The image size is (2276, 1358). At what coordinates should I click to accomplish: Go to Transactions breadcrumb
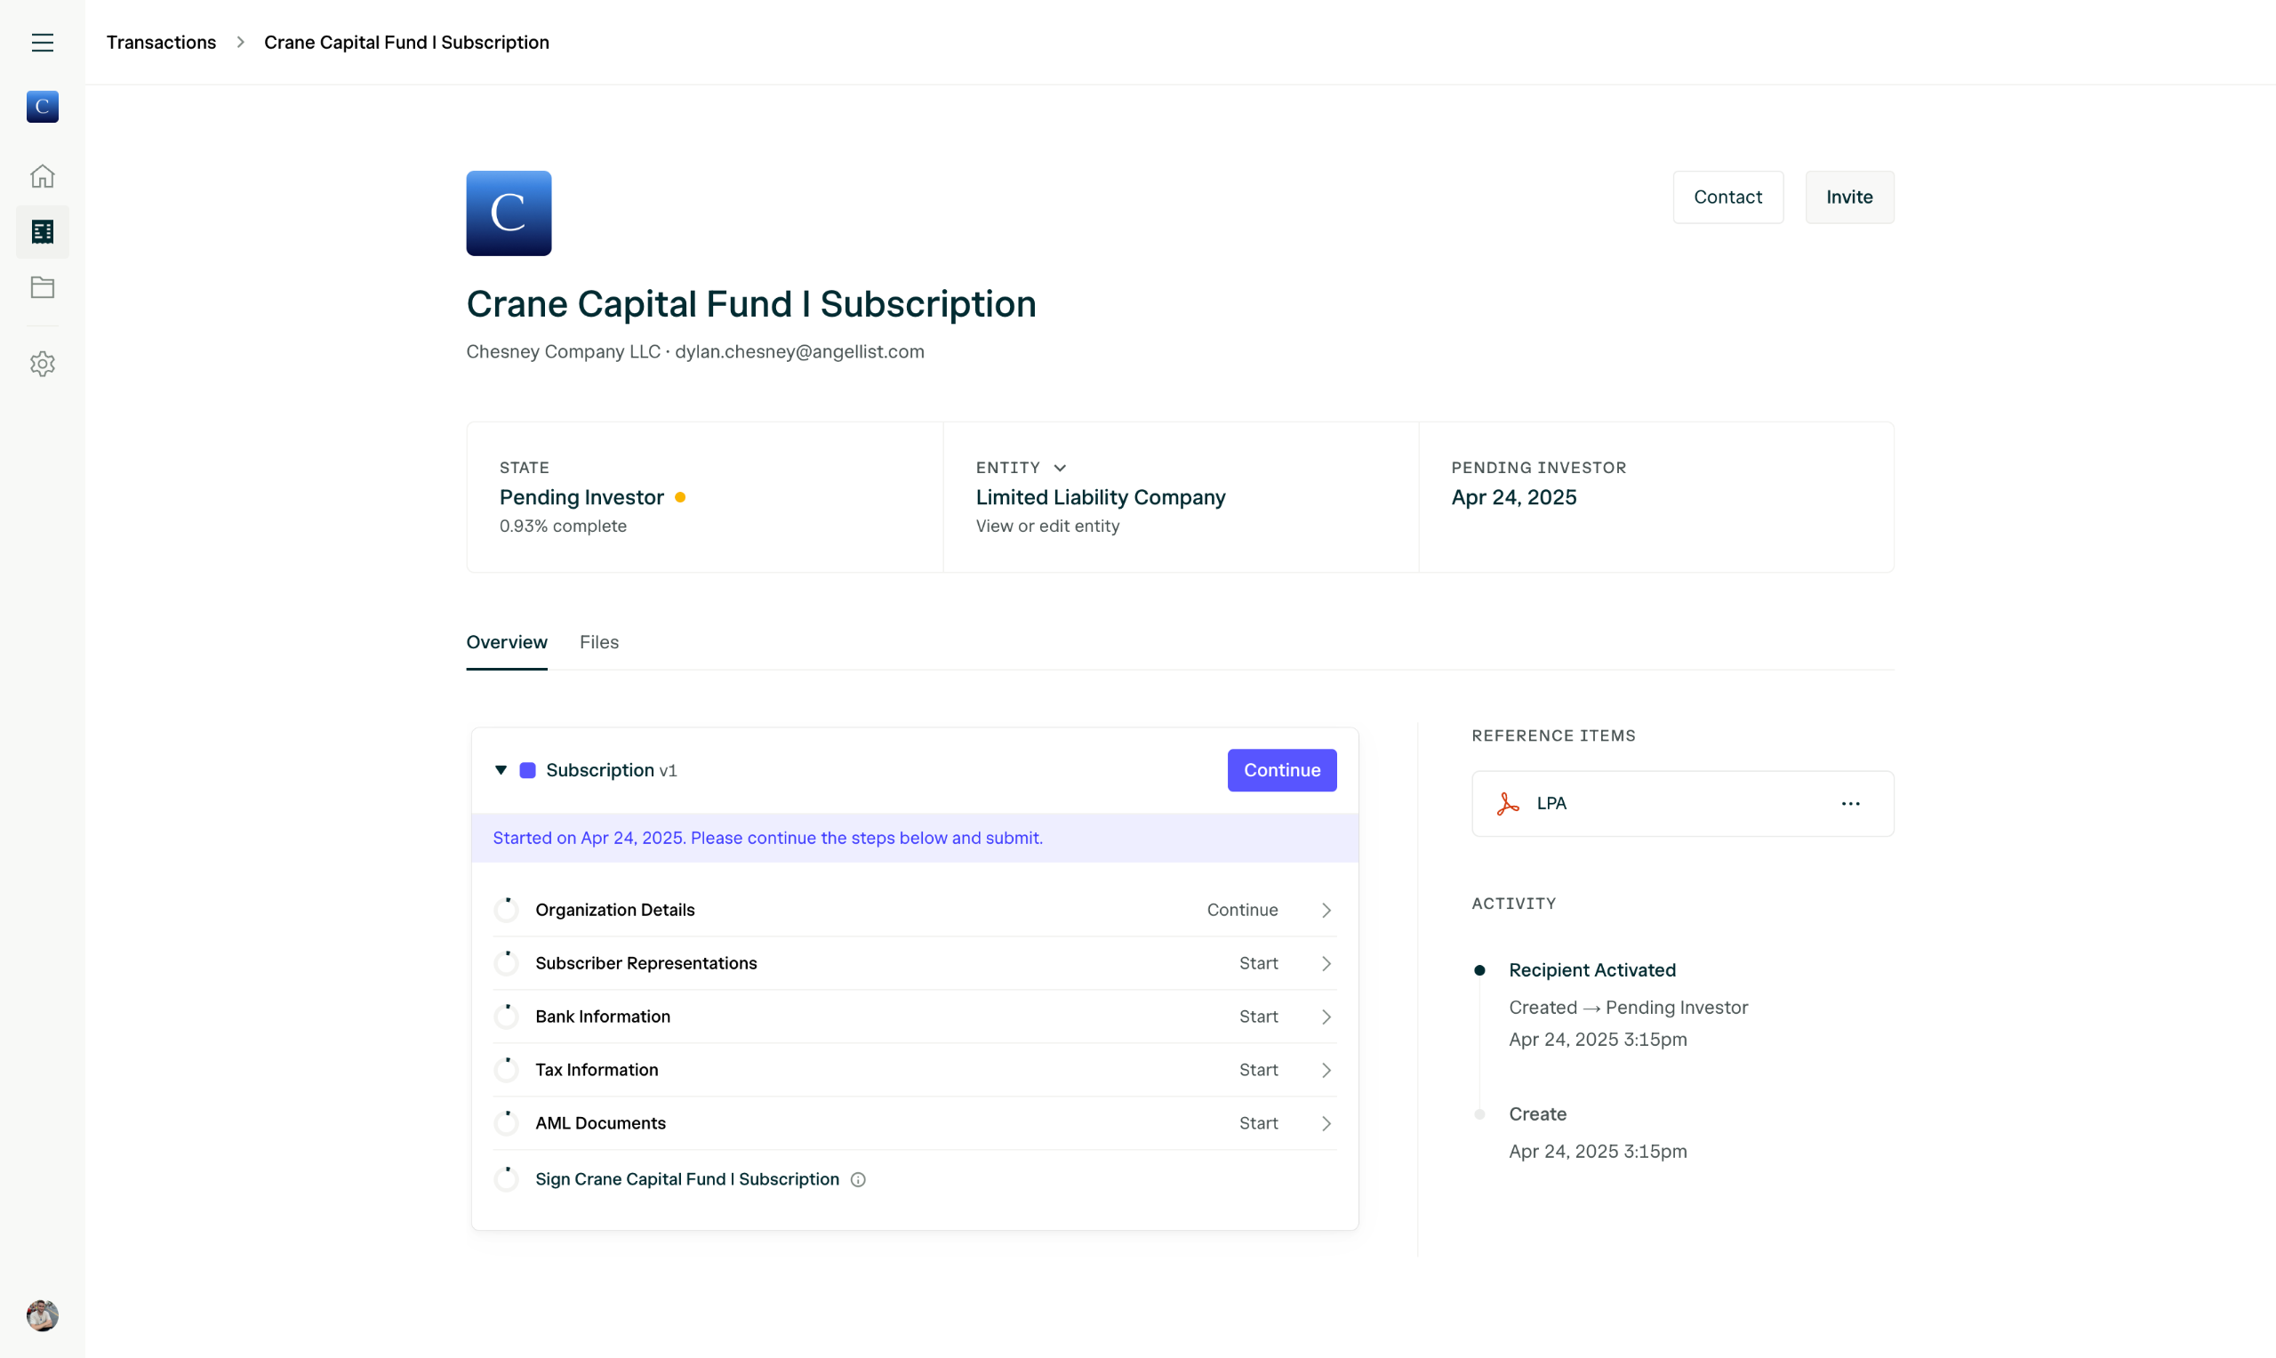pyautogui.click(x=161, y=42)
